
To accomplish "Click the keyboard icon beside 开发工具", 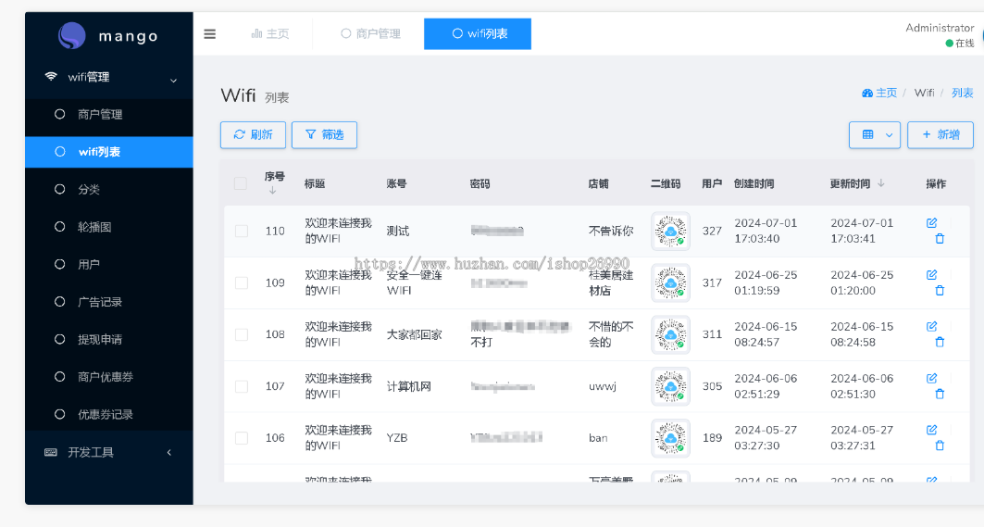I will pos(51,452).
